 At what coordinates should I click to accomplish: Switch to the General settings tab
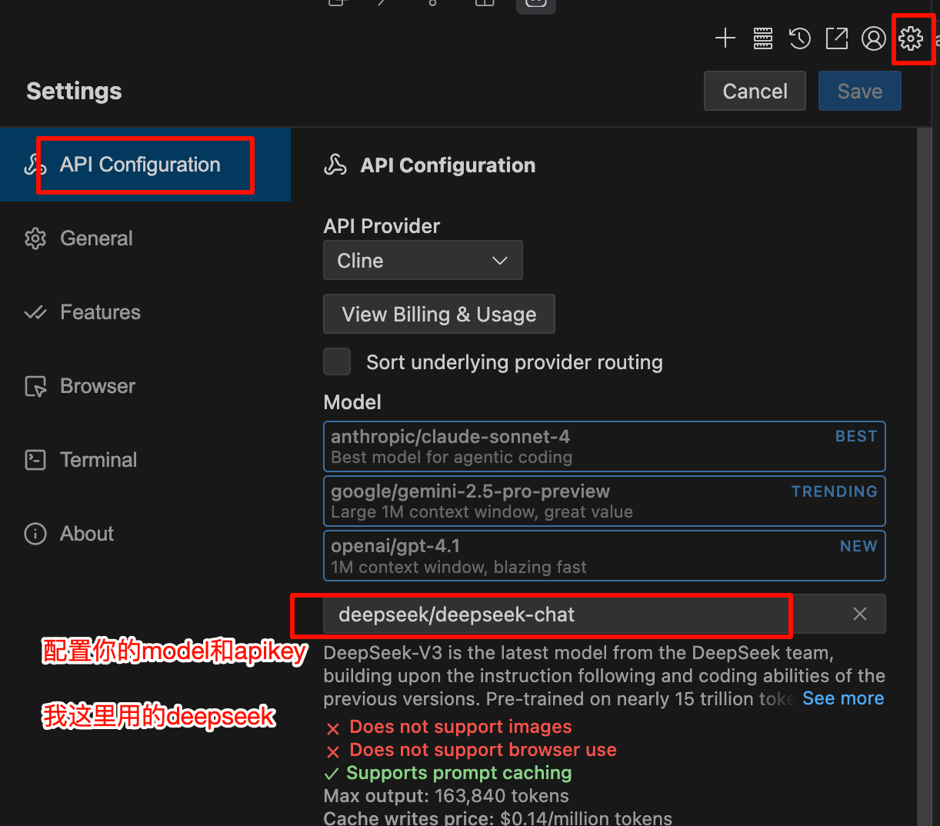[145, 238]
